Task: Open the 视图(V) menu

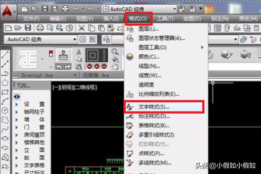Action: click(x=84, y=19)
